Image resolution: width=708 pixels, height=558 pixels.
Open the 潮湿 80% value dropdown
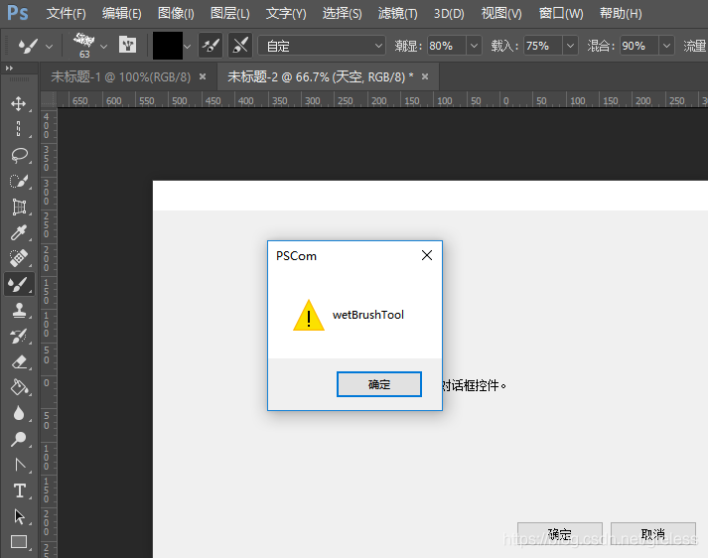click(474, 46)
